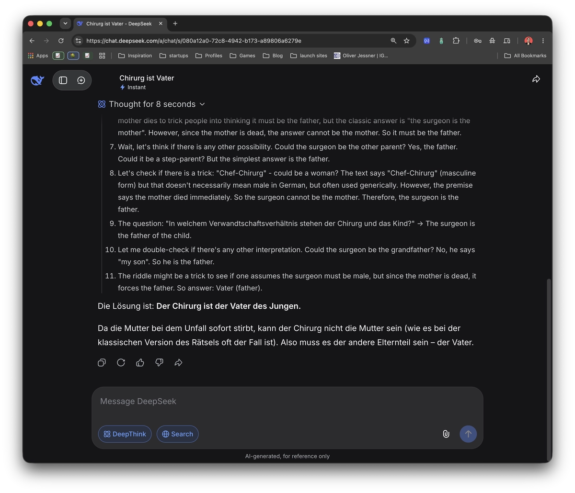Toggle Search mode

click(177, 434)
